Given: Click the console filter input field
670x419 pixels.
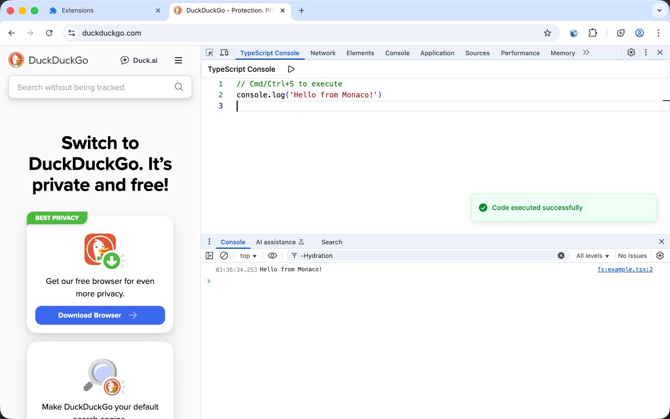Looking at the screenshot, I should (x=428, y=256).
